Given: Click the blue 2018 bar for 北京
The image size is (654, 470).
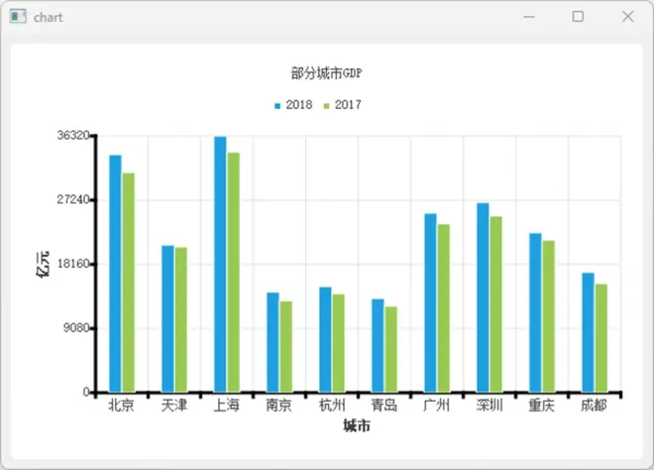Looking at the screenshot, I should (x=115, y=273).
